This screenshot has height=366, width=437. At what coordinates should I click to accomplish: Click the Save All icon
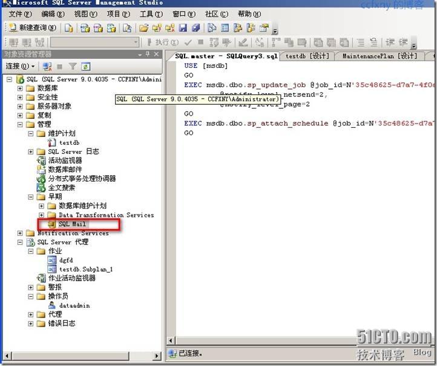(x=196, y=28)
